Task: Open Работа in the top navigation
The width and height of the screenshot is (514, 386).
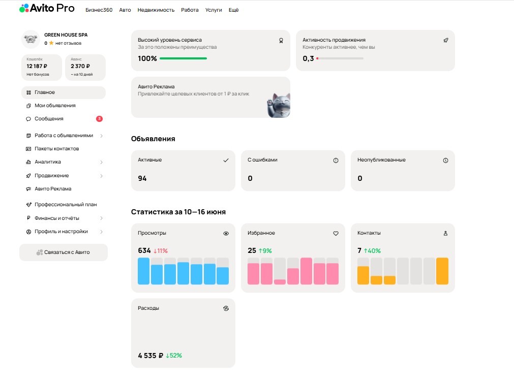Action: pyautogui.click(x=190, y=10)
